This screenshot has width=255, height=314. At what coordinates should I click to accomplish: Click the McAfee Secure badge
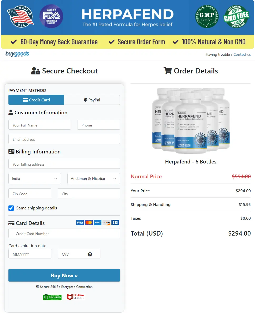tap(76, 297)
